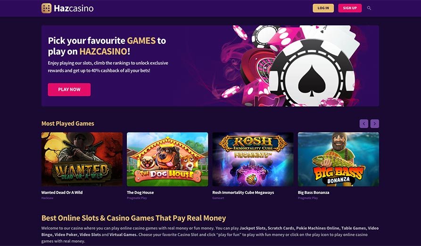Click the Wanted Dead Or A Wild title
Viewport: 421px width, 246px height.
click(x=62, y=192)
